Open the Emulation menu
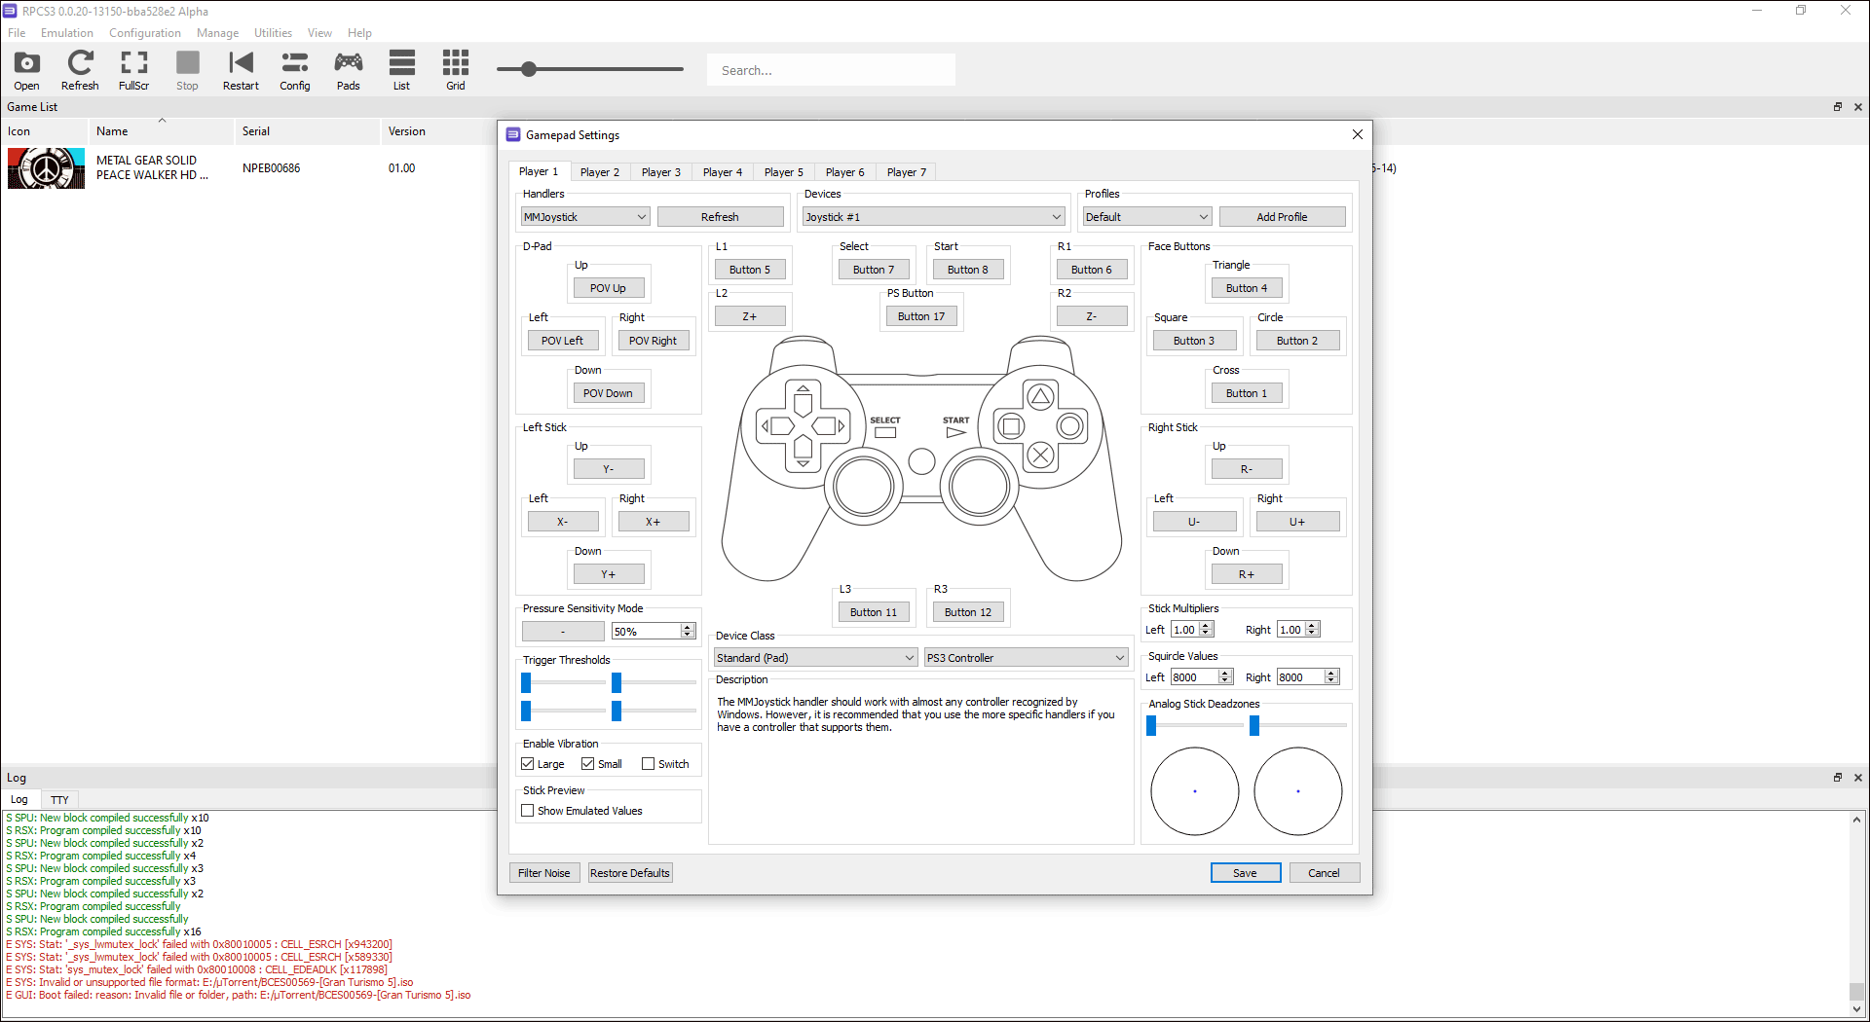The height and width of the screenshot is (1022, 1870). [x=67, y=33]
